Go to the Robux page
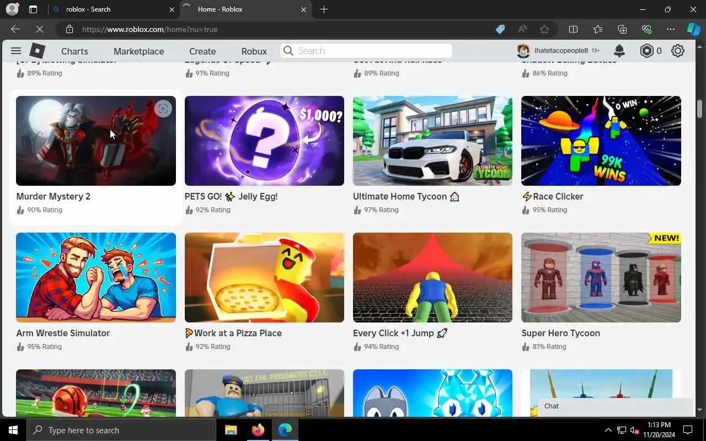Image resolution: width=706 pixels, height=441 pixels. click(x=254, y=51)
